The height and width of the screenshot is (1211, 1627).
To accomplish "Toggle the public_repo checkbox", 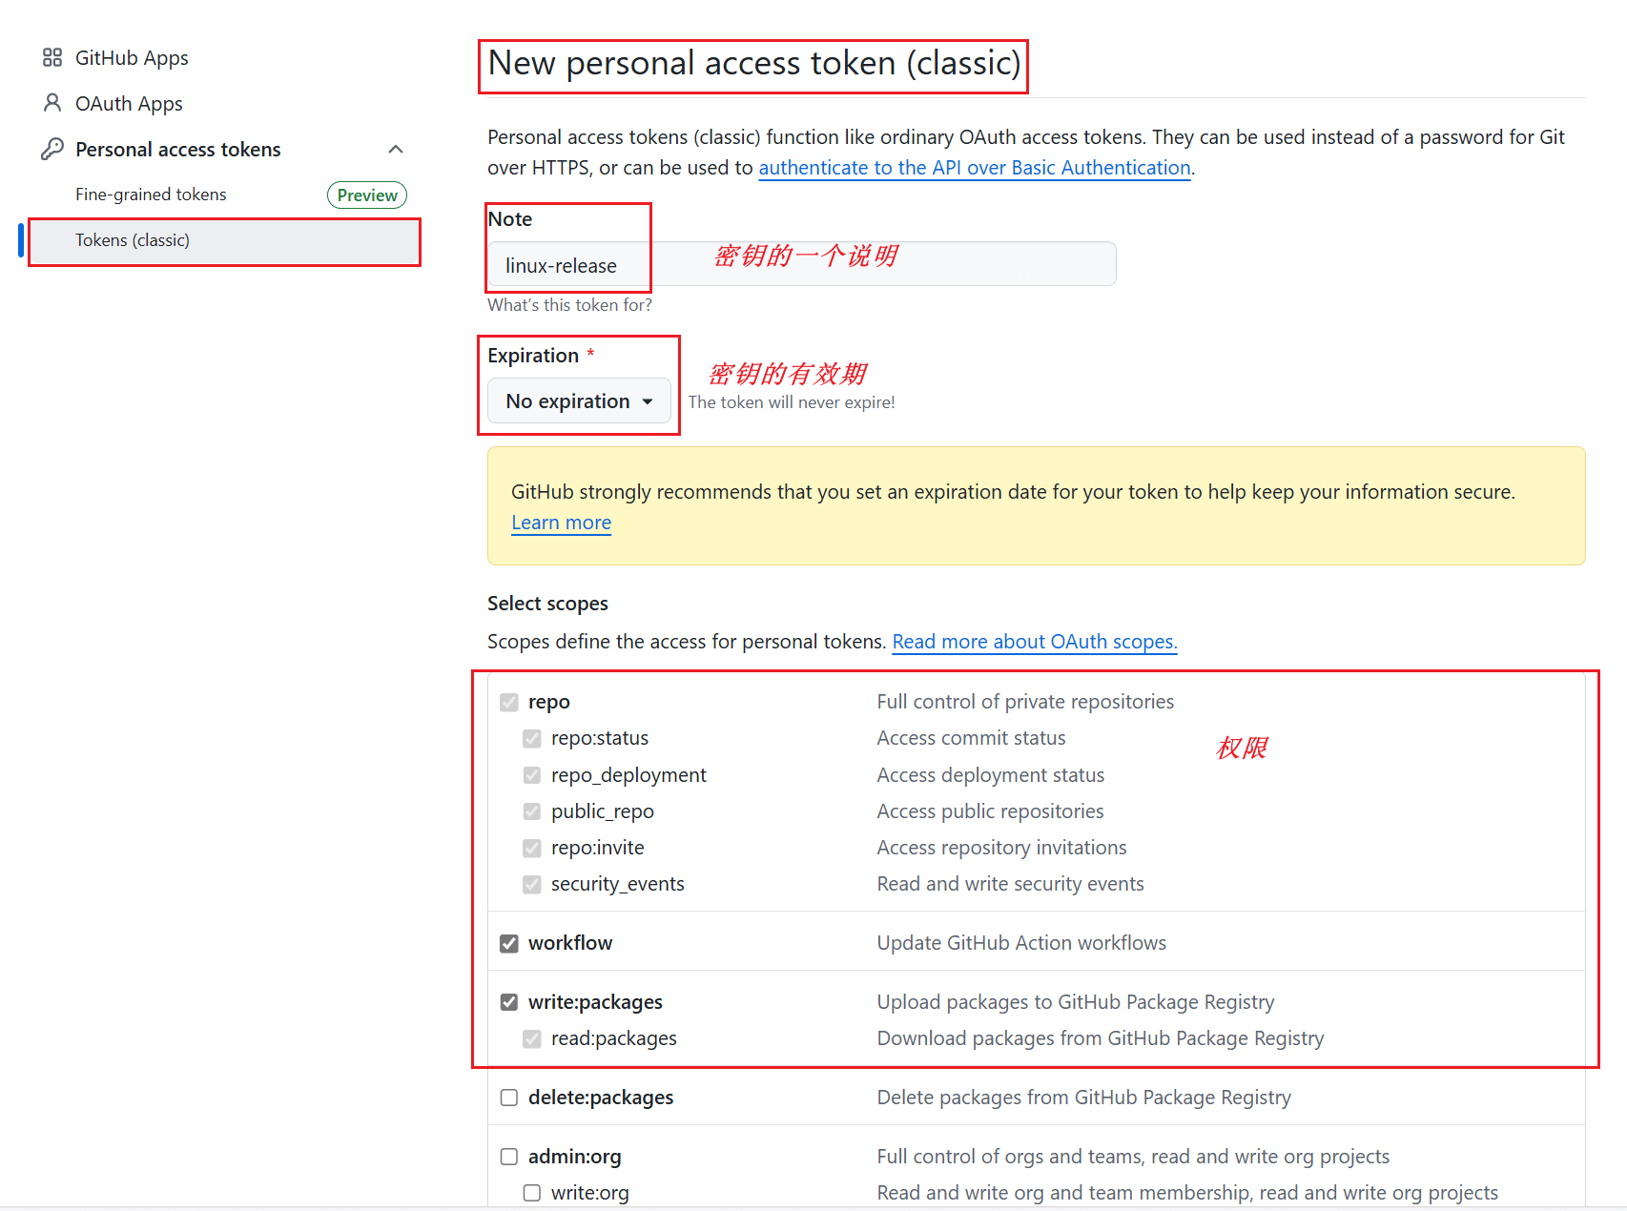I will [532, 811].
